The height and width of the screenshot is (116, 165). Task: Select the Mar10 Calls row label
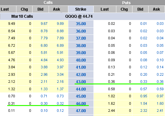pos(22,16)
